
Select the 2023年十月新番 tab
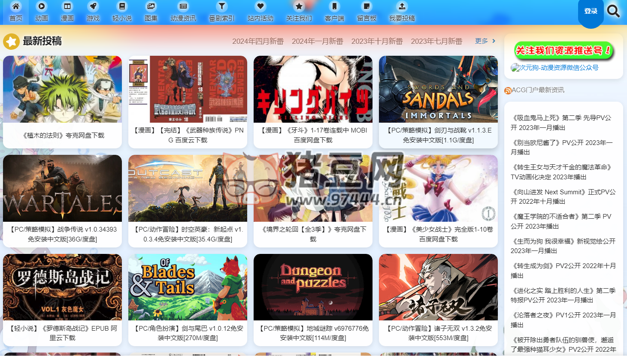pos(377,41)
